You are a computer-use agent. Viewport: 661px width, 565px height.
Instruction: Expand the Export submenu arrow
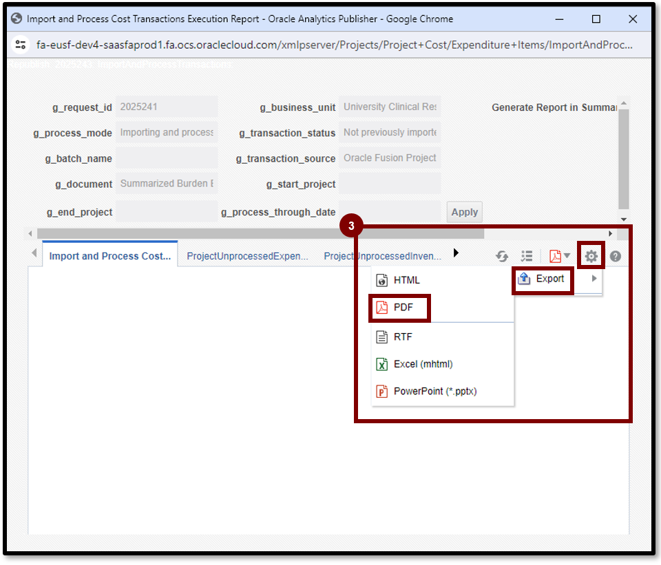[594, 279]
